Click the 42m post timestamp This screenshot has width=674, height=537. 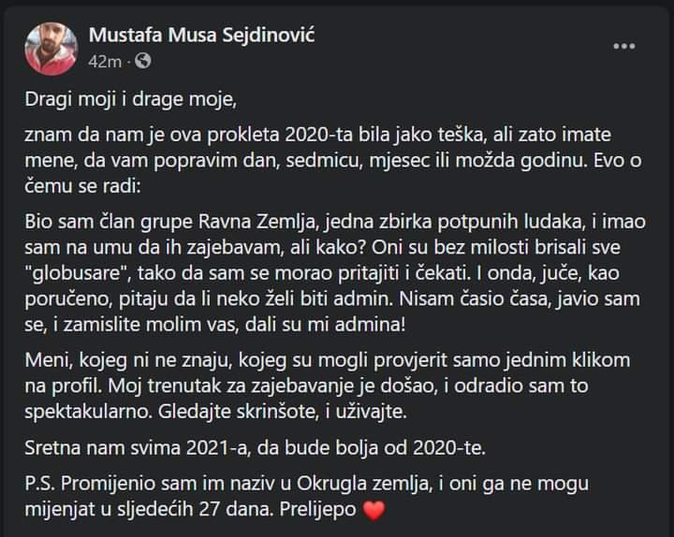[x=105, y=62]
